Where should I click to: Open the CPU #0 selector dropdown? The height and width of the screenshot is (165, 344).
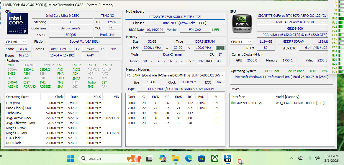pos(16,41)
